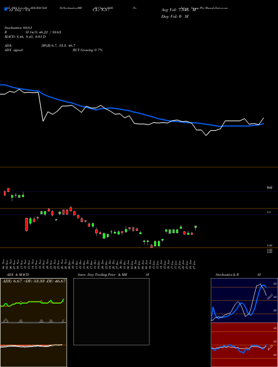
Task: Click the 8.8 price axis label
Action: click(269, 212)
